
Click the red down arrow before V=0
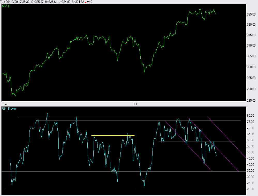tap(86, 2)
